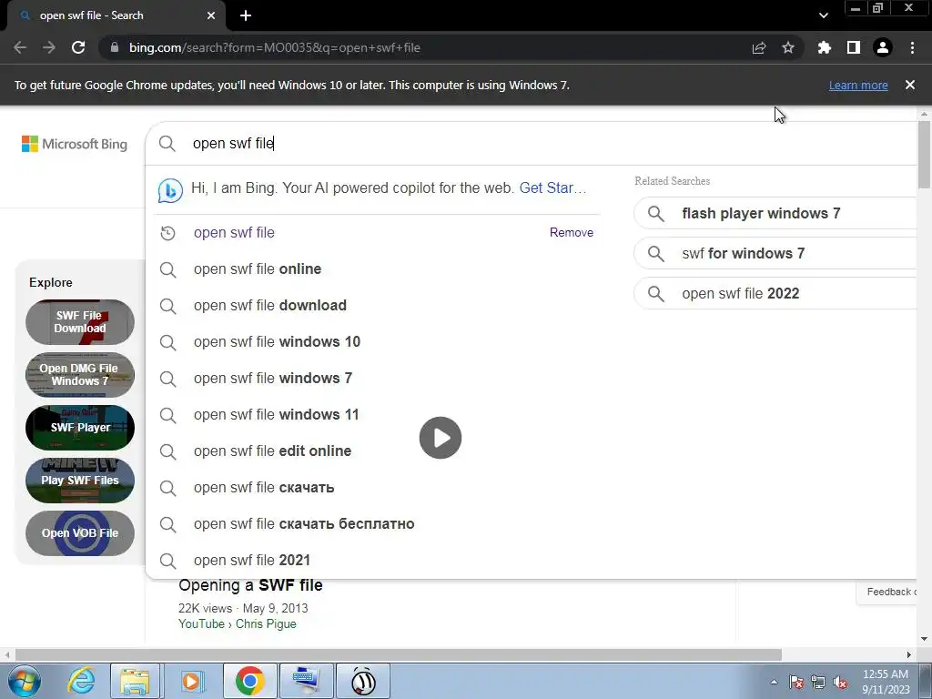Click the Bing copilot chat icon
The width and height of the screenshot is (932, 699).
pos(170,190)
